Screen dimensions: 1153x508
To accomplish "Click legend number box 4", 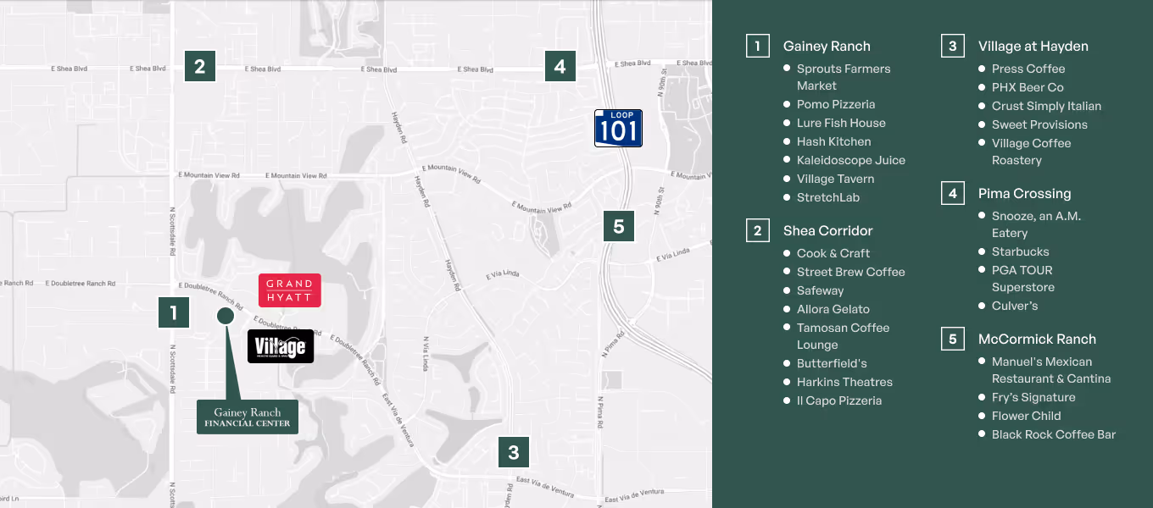I will point(953,193).
